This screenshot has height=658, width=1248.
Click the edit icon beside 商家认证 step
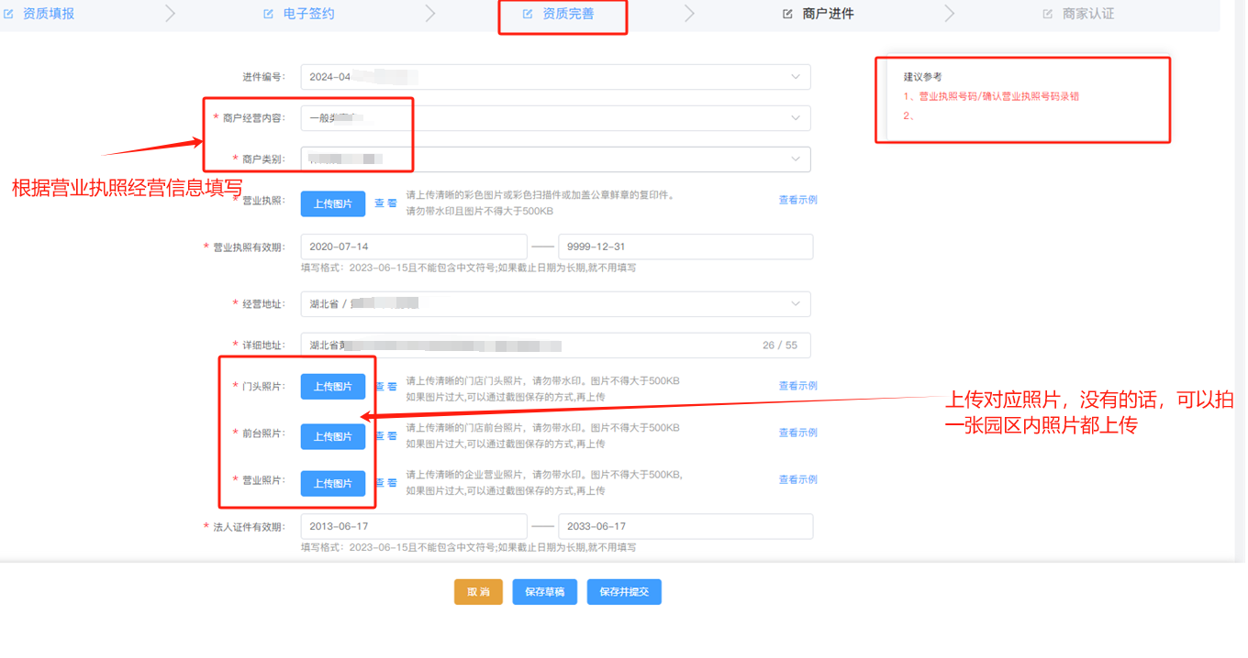[x=1047, y=15]
